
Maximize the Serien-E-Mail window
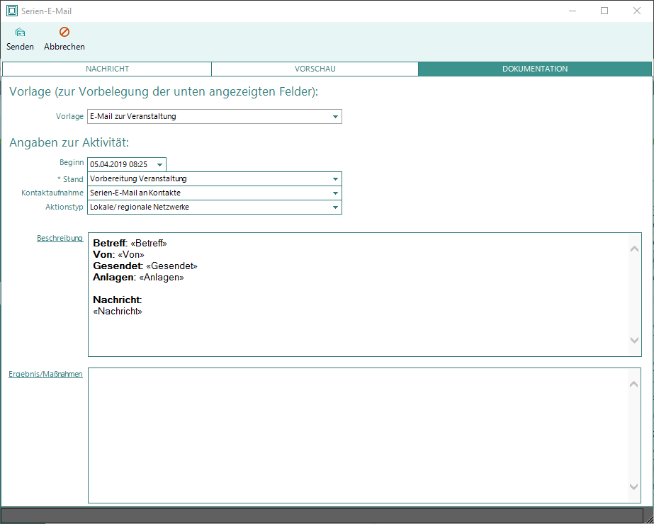click(x=604, y=11)
